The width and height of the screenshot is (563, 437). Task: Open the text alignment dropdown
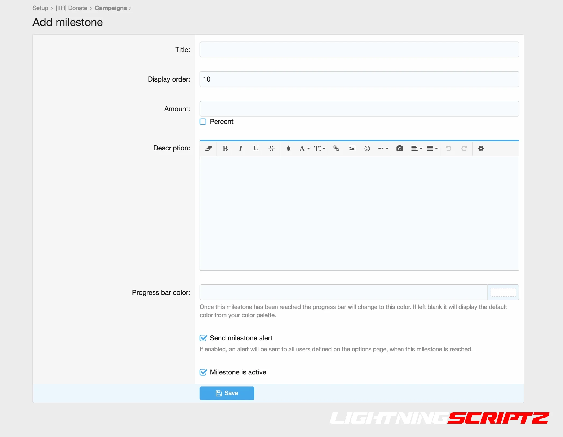(417, 149)
